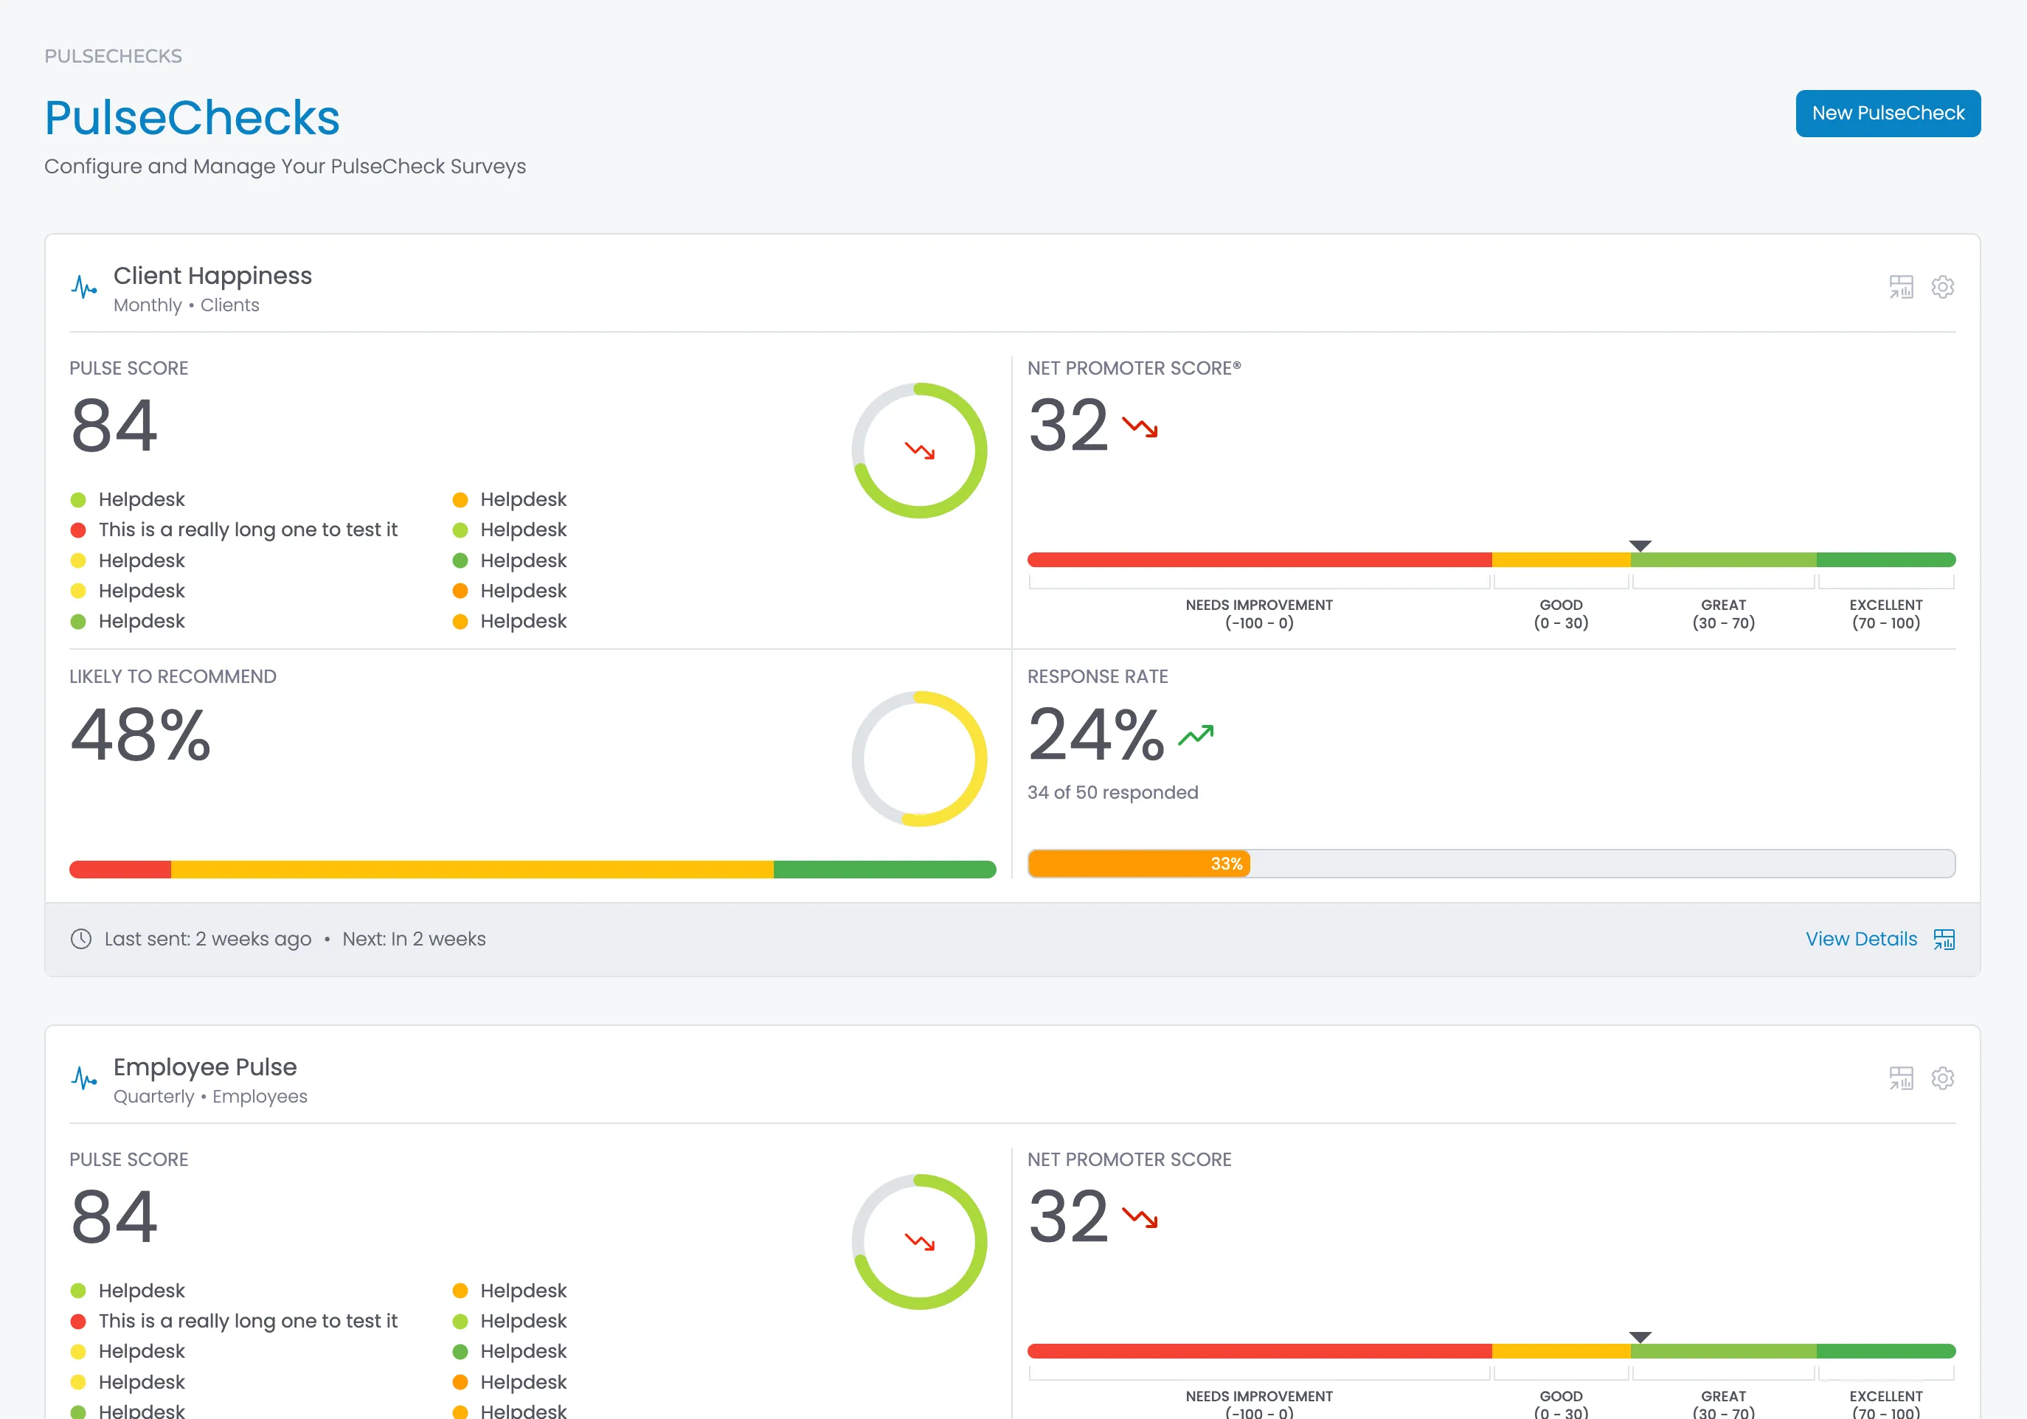Click the New PulseCheck button

[1888, 113]
